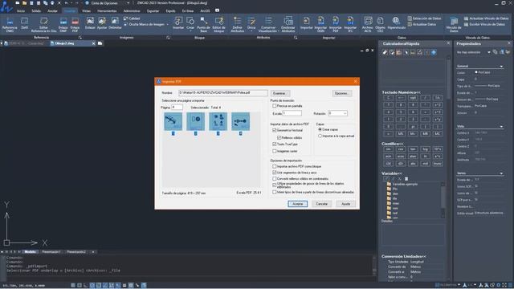Click the Escala input field

click(x=292, y=113)
